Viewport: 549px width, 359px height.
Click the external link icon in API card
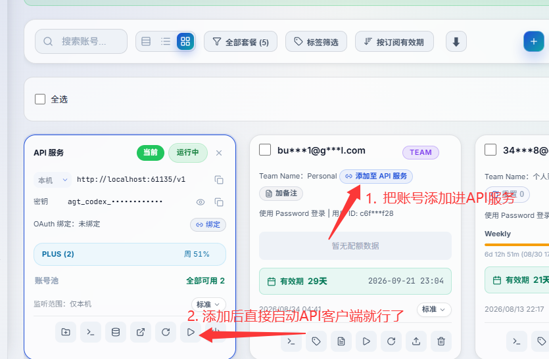[x=141, y=332]
